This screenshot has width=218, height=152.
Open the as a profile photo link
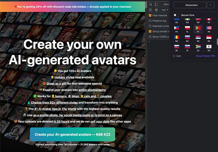pyautogui.click(x=78, y=115)
